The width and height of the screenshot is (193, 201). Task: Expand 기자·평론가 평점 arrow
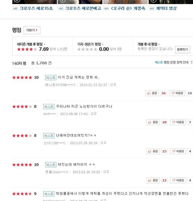(x=103, y=44)
